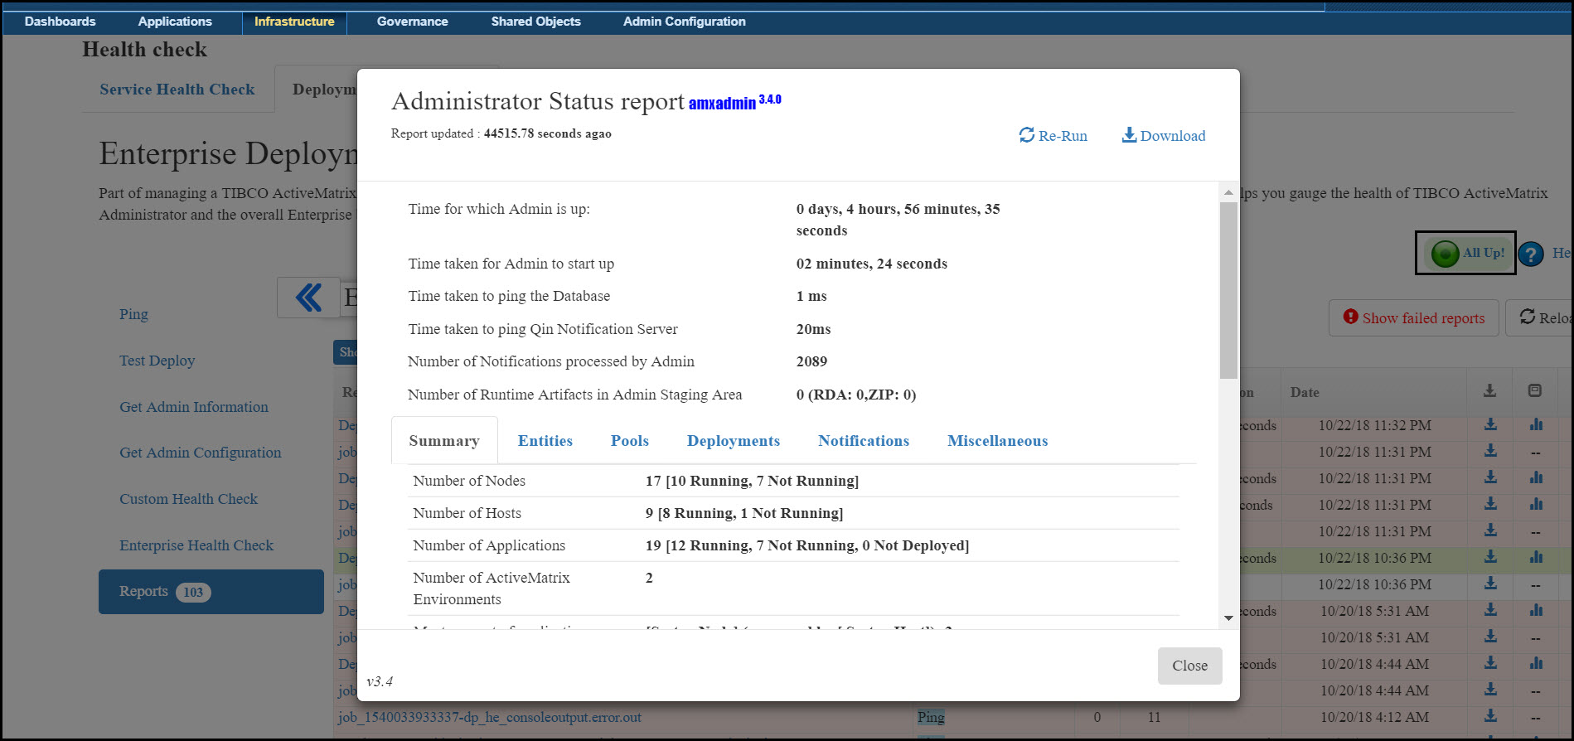Viewport: 1574px width, 741px height.
Task: Click the "Health check" page heading
Action: (145, 50)
